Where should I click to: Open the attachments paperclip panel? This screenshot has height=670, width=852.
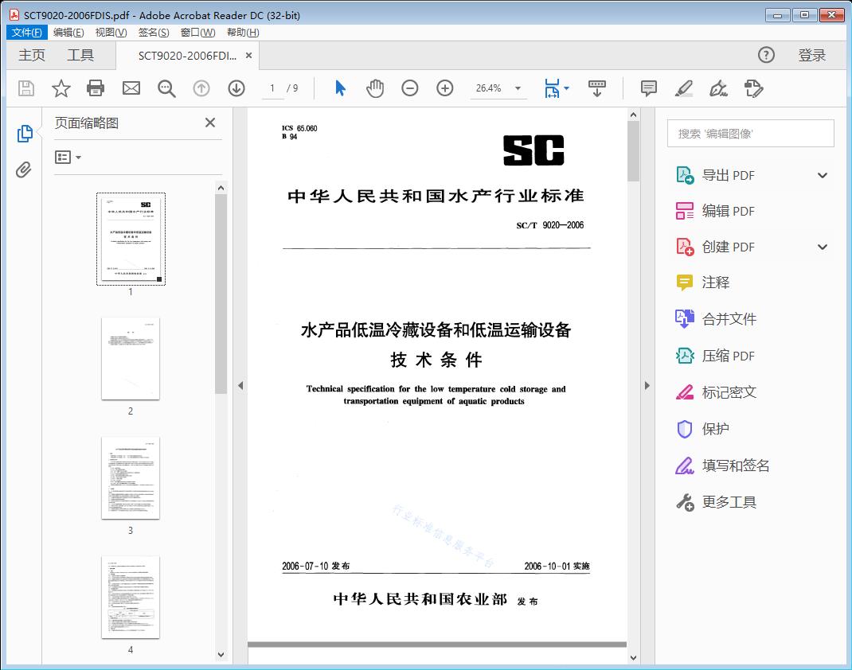click(24, 169)
